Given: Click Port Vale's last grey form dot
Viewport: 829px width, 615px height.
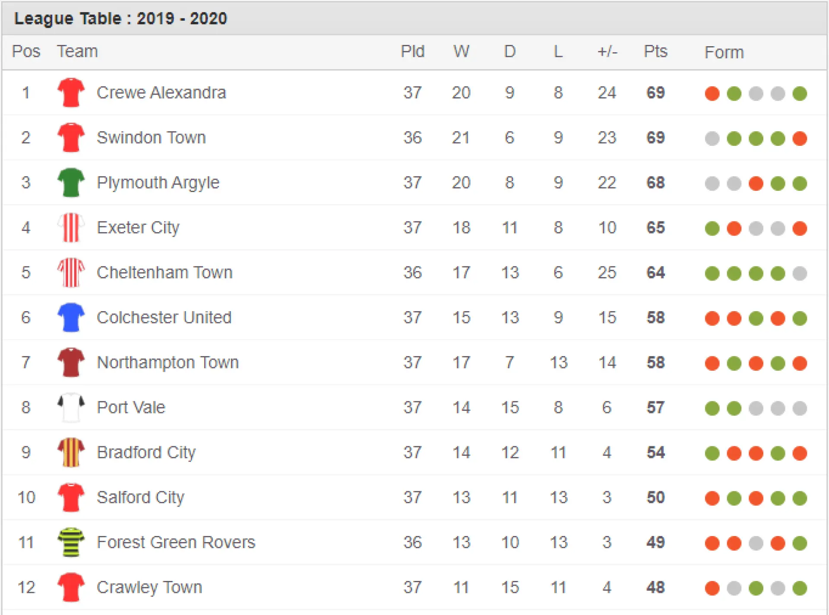Looking at the screenshot, I should click(x=800, y=408).
